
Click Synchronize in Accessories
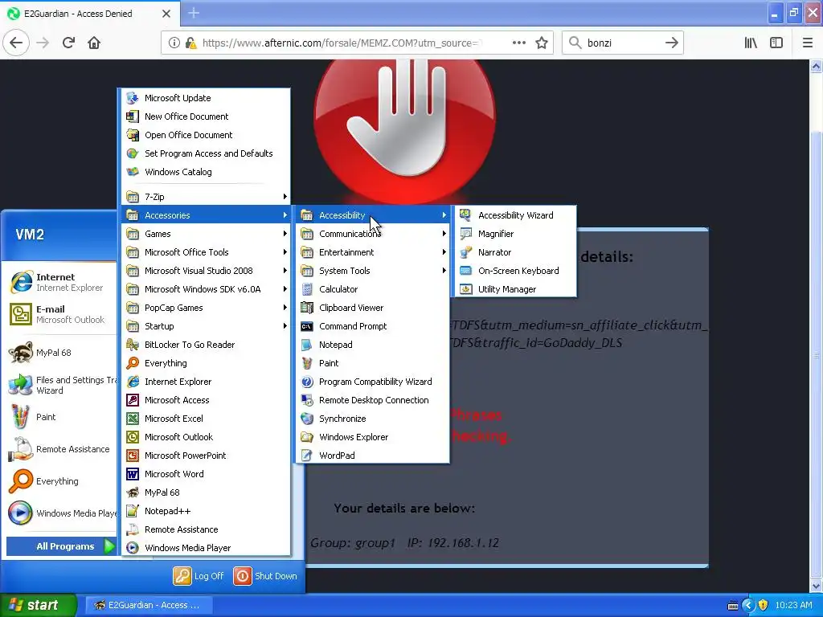pyautogui.click(x=372, y=418)
